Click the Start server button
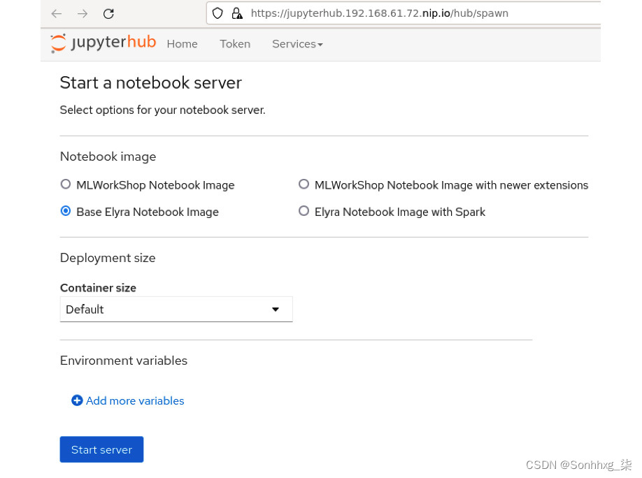This screenshot has width=642, height=478. [101, 449]
